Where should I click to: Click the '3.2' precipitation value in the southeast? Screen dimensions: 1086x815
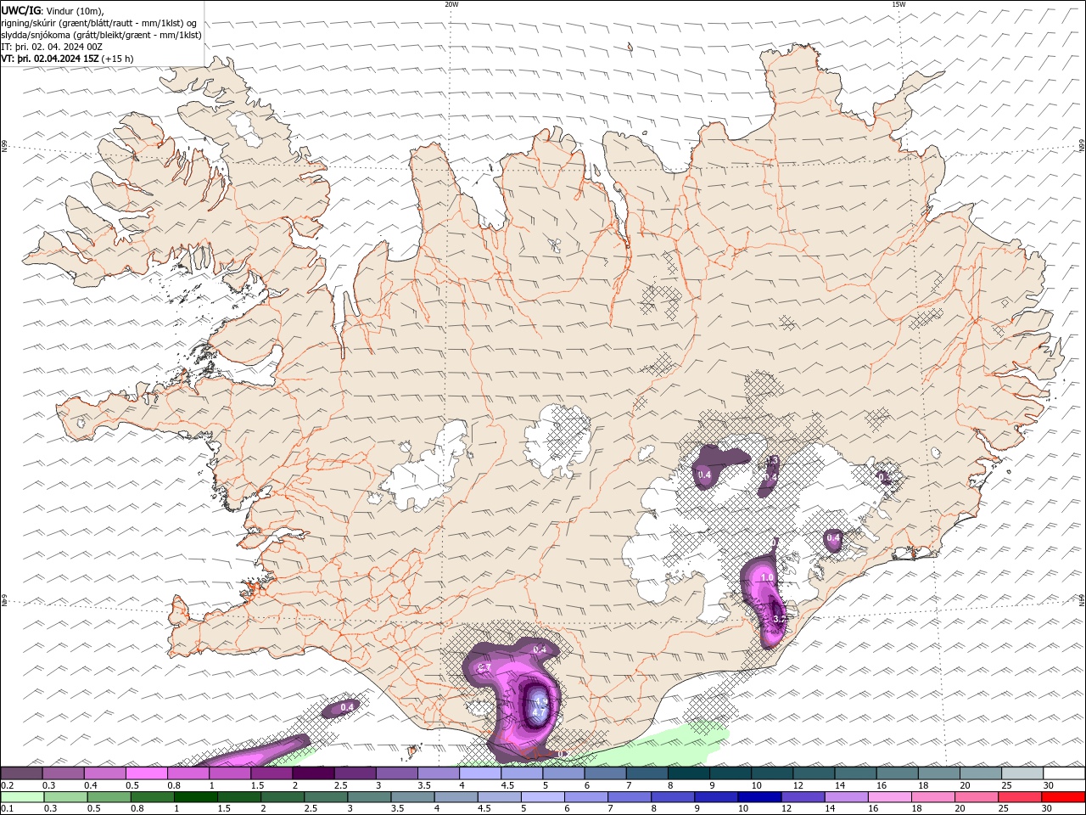coord(780,620)
